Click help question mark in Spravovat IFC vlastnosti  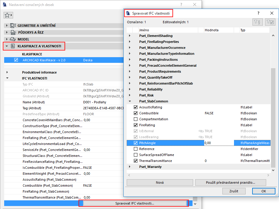point(258,13)
